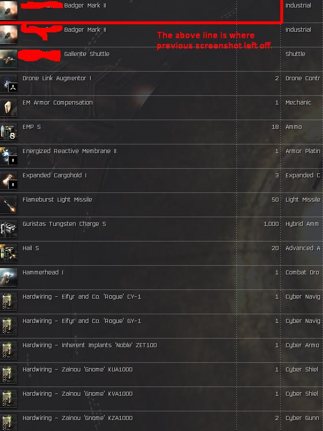323x431 pixels.
Task: Click the Energized Reactive Membrane II icon
Action: [x=9, y=156]
